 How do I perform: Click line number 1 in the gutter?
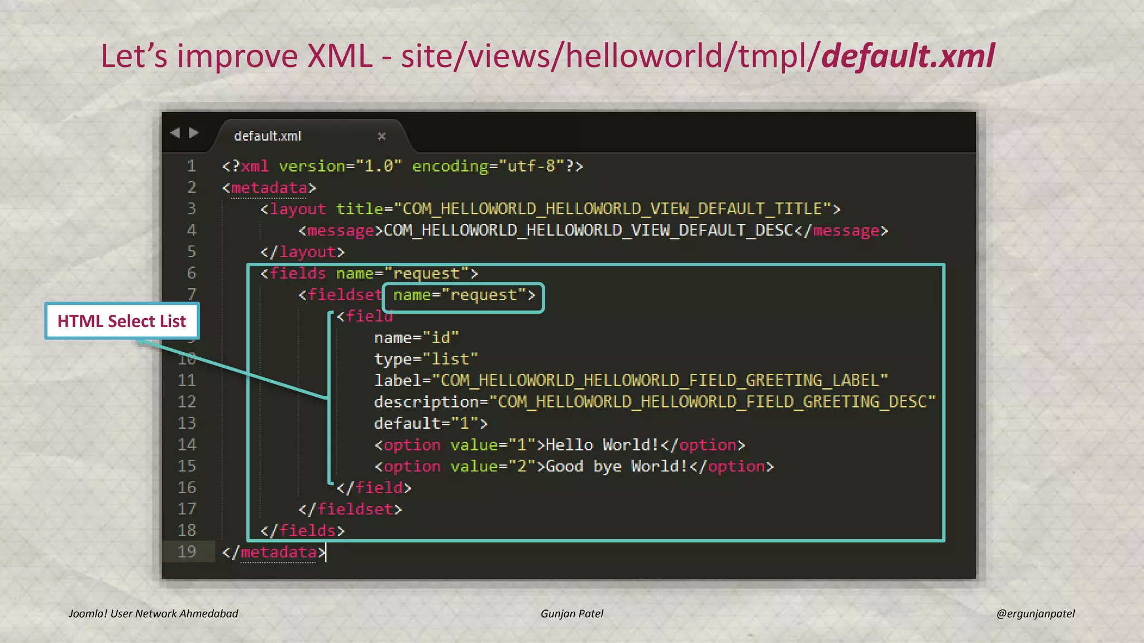[x=191, y=166]
